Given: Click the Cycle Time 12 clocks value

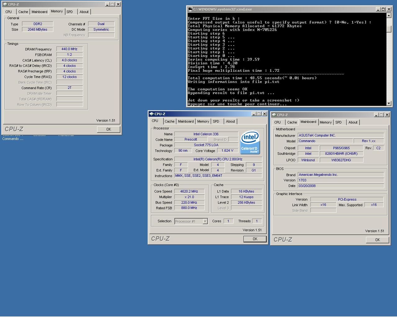Looking at the screenshot, I should 69,77.
